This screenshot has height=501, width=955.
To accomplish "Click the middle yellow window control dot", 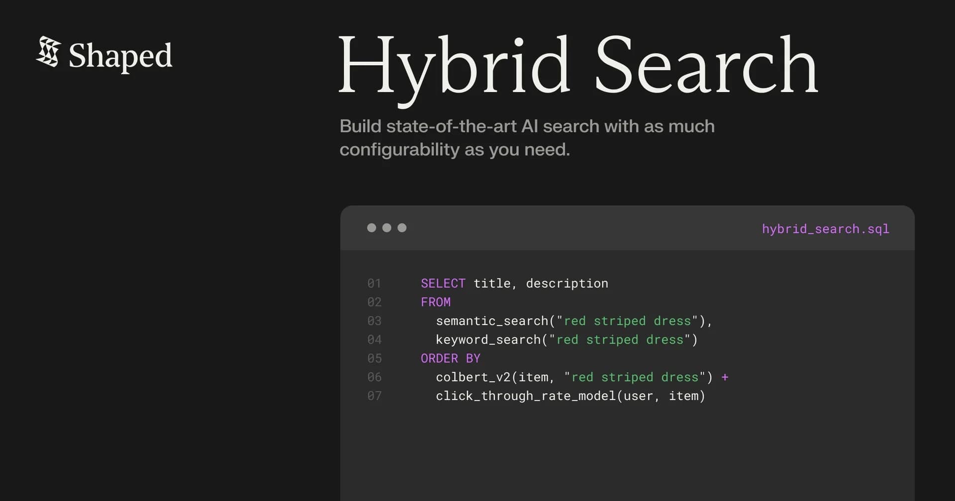I will click(387, 228).
